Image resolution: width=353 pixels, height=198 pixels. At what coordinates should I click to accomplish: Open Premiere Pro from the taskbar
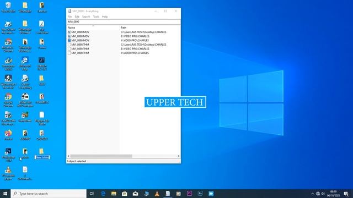189,194
